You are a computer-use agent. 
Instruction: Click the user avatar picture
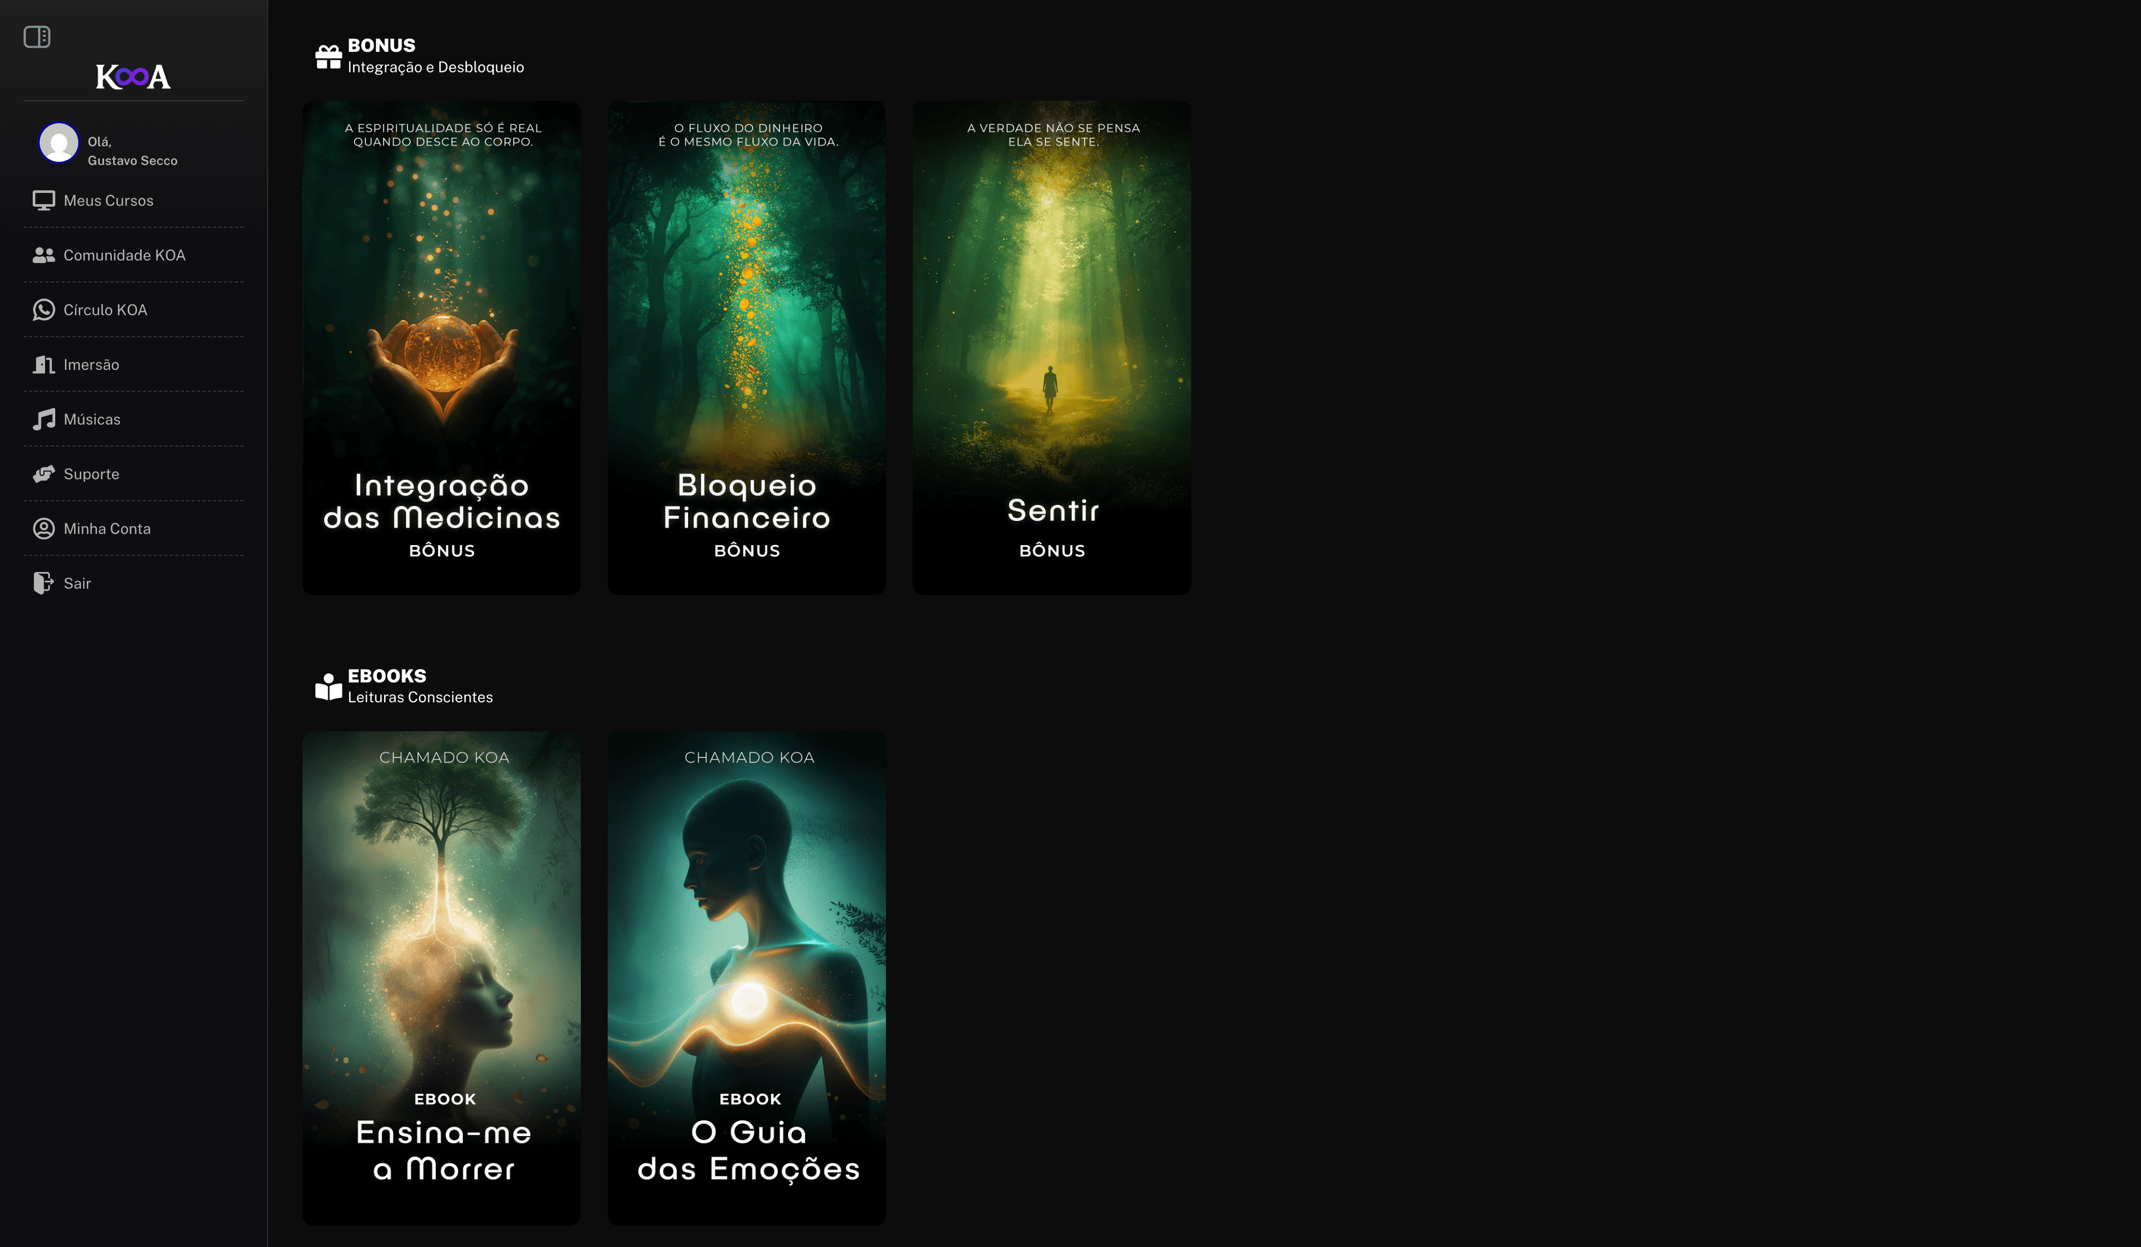tap(59, 143)
